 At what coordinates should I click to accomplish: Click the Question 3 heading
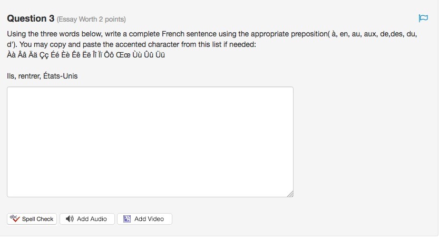tap(31, 19)
